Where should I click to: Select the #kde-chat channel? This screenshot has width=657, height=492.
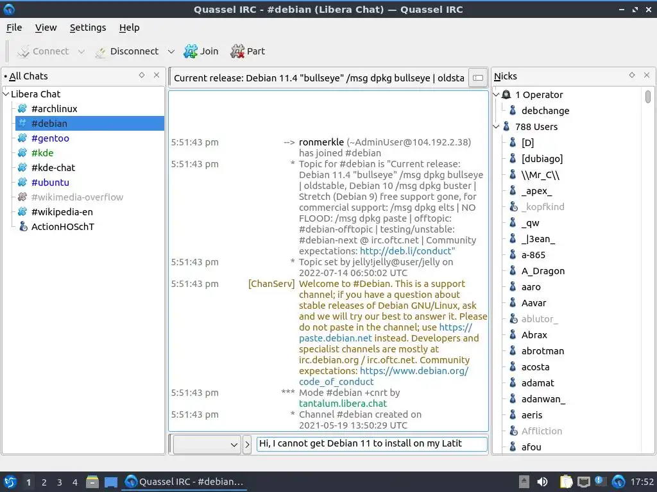pos(53,168)
